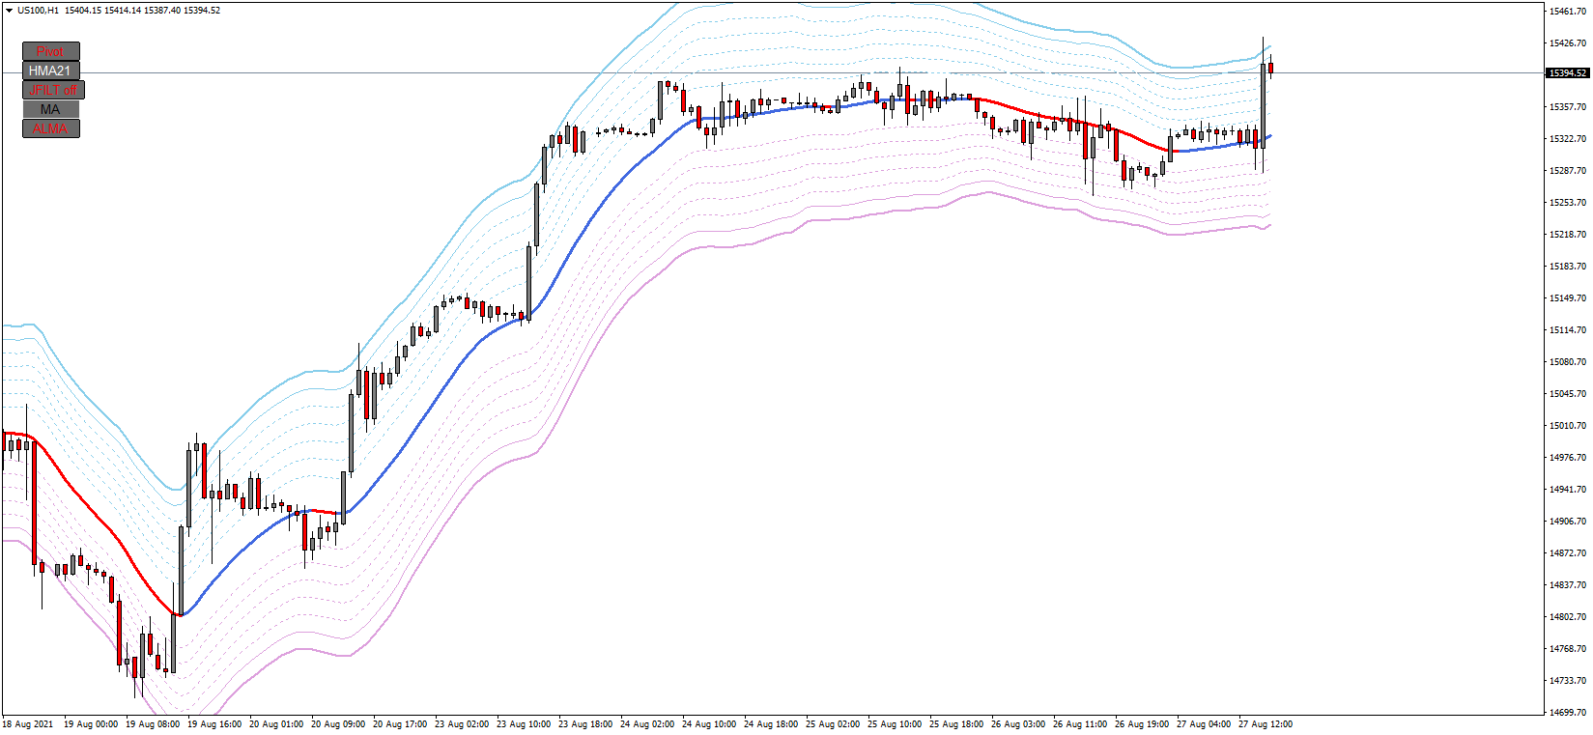The image size is (1593, 735).
Task: Click time axis label '24 Aug 18:00'
Action: pyautogui.click(x=771, y=724)
